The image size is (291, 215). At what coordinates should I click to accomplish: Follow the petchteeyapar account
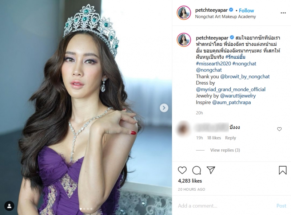pyautogui.click(x=246, y=11)
